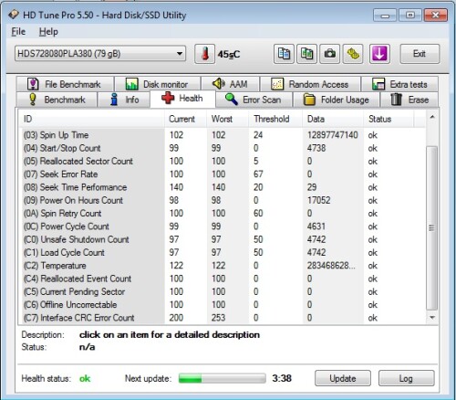Click the Status column header
This screenshot has width=456, height=400.
coord(389,119)
